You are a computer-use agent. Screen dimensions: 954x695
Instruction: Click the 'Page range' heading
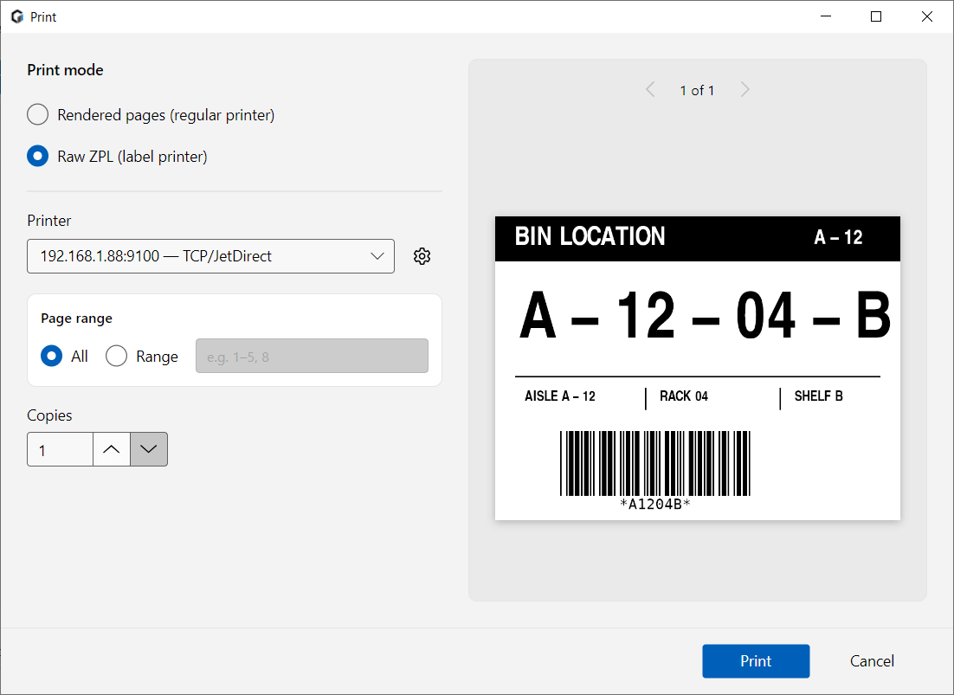click(x=77, y=319)
